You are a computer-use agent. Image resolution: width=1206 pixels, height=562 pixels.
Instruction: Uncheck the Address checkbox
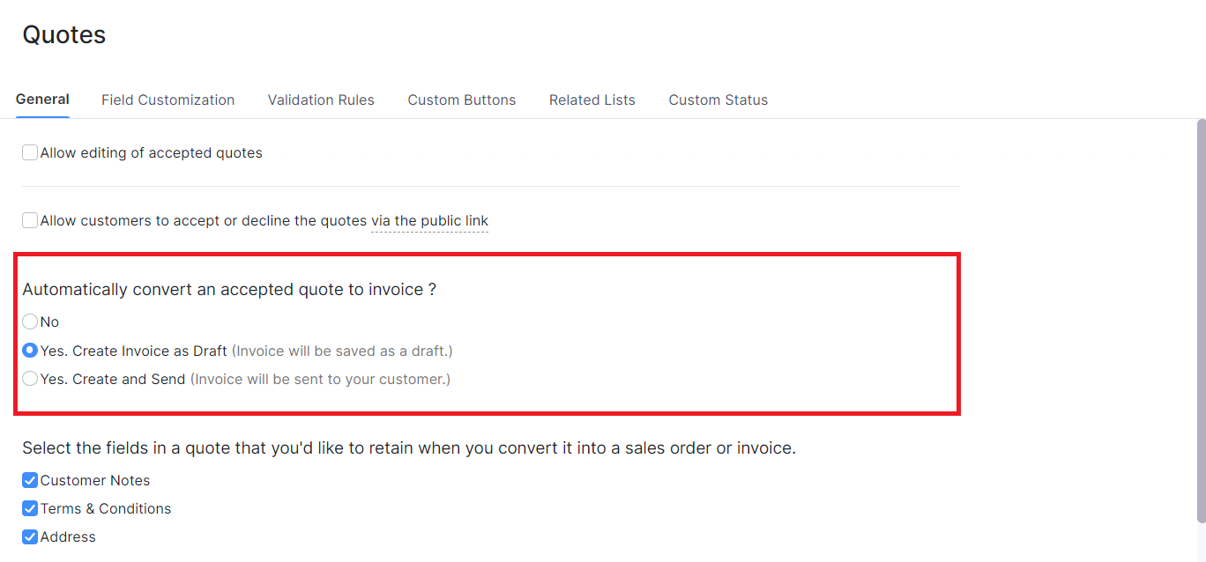pyautogui.click(x=30, y=536)
